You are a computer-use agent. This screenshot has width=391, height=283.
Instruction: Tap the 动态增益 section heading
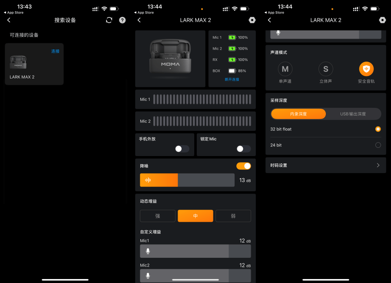(149, 201)
